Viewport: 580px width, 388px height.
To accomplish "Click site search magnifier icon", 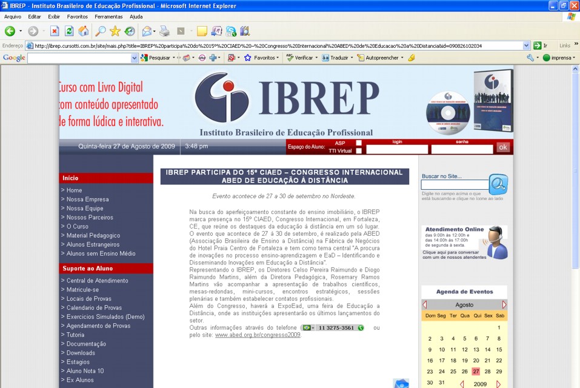I will click(x=498, y=184).
